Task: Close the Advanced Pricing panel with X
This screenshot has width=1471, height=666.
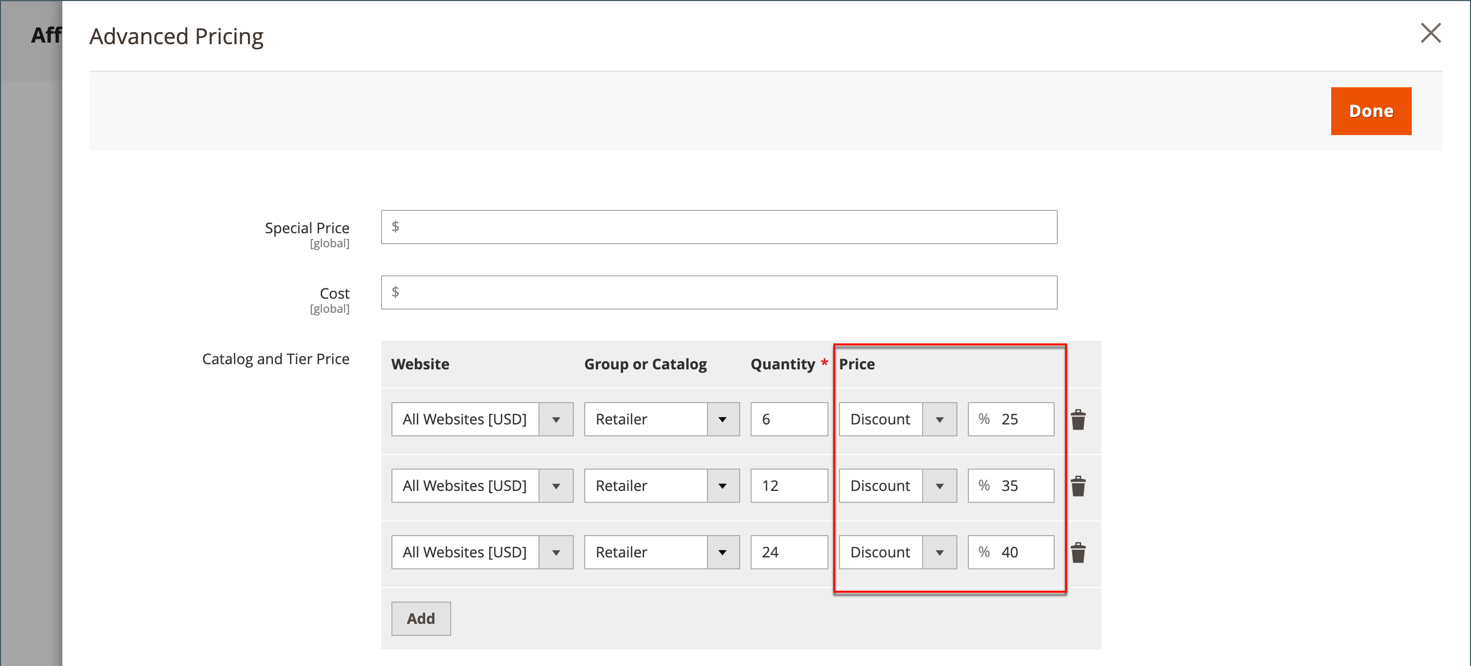Action: tap(1430, 33)
